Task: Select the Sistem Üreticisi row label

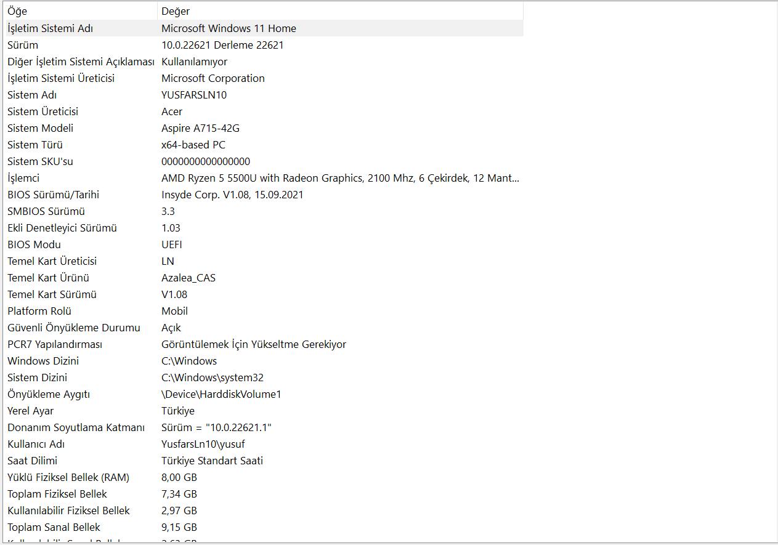Action: (43, 111)
